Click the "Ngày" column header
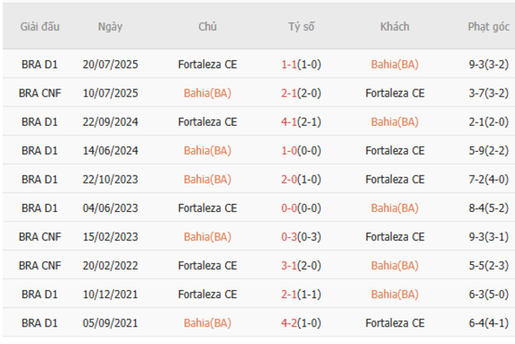 coord(110,26)
